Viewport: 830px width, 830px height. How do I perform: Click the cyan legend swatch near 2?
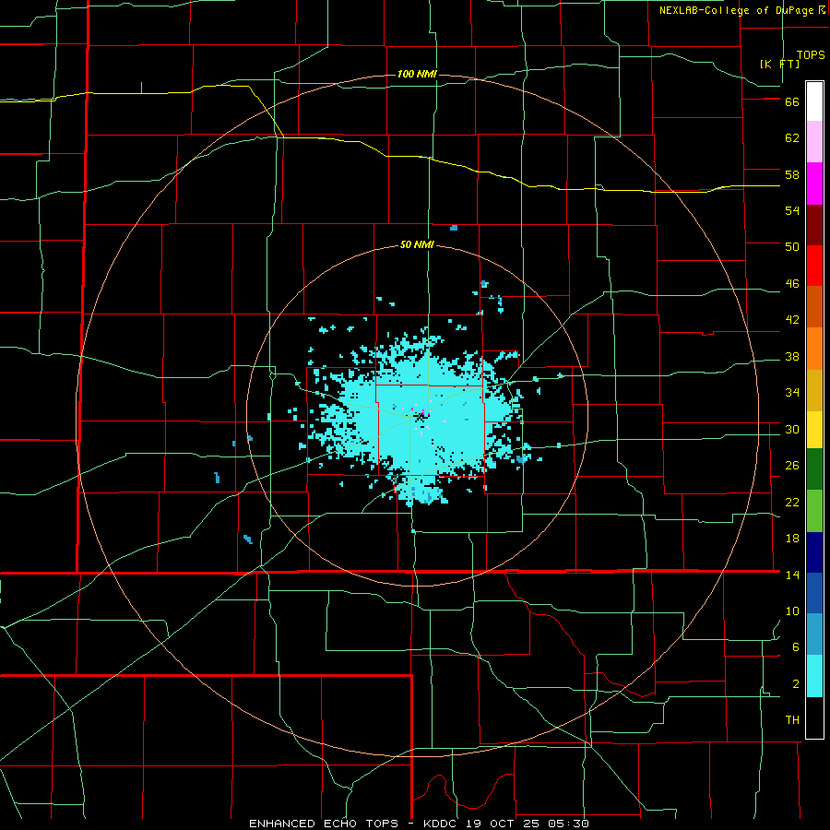[814, 676]
